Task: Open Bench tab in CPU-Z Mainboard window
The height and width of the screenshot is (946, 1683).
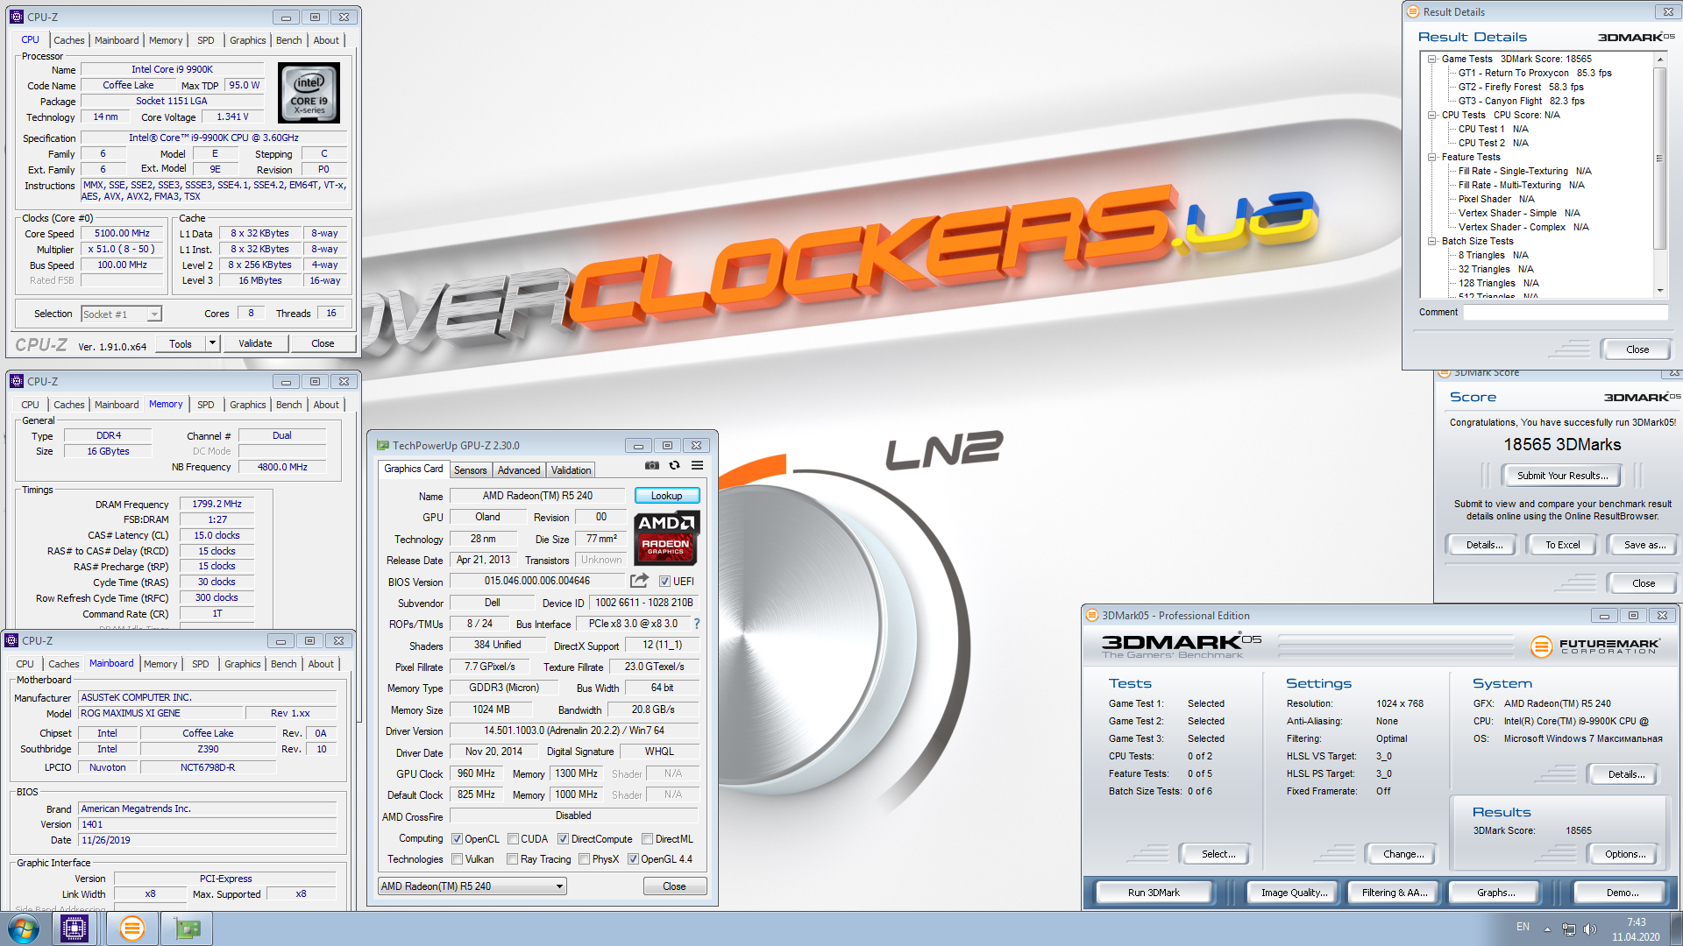Action: pos(283,664)
